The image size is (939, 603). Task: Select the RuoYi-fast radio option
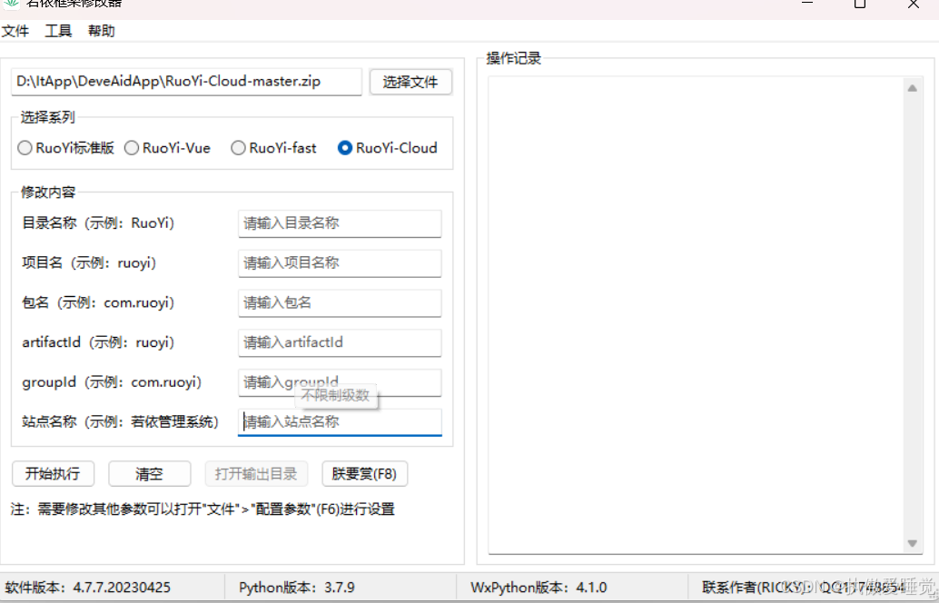[x=273, y=148]
